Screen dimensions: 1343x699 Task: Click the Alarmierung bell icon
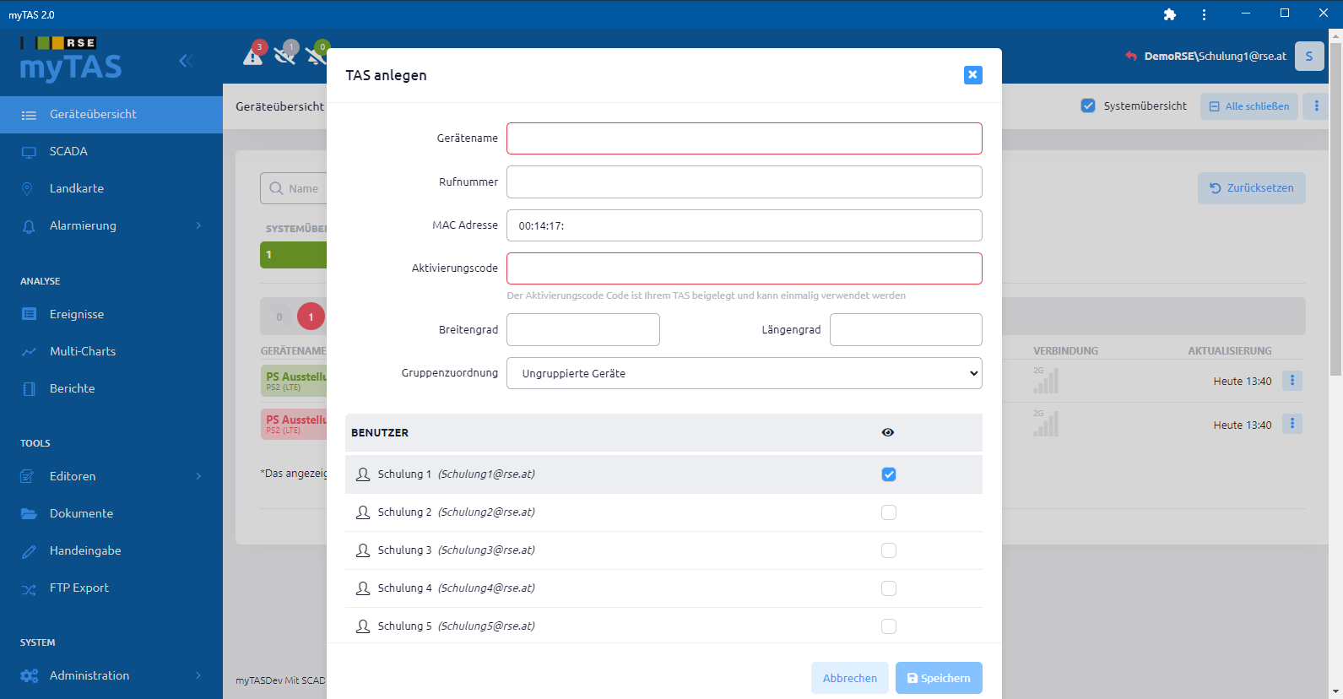click(29, 226)
